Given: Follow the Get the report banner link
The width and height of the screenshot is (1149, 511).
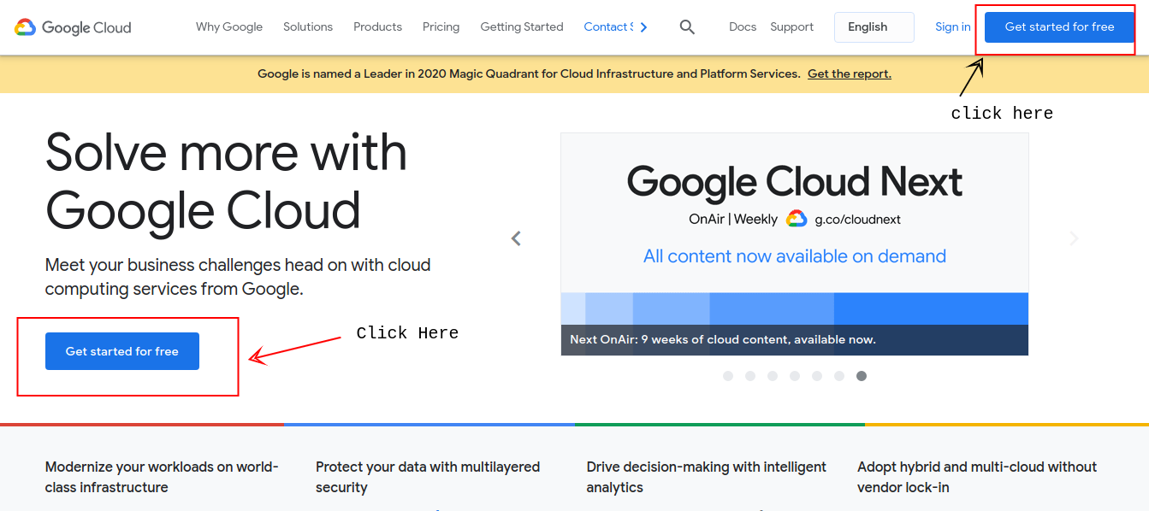Looking at the screenshot, I should point(849,74).
